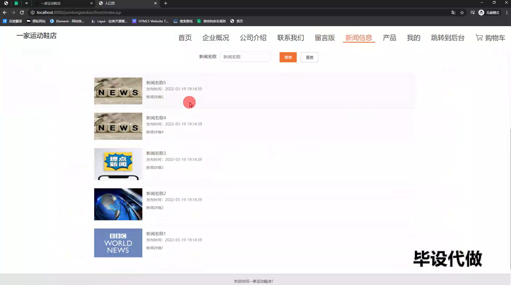Open the BBC World News thumbnail
Viewport: 511px width, 285px height.
[x=118, y=243]
